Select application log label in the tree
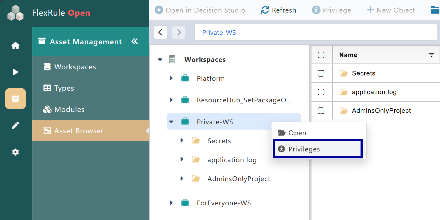440x220 pixels. click(232, 160)
